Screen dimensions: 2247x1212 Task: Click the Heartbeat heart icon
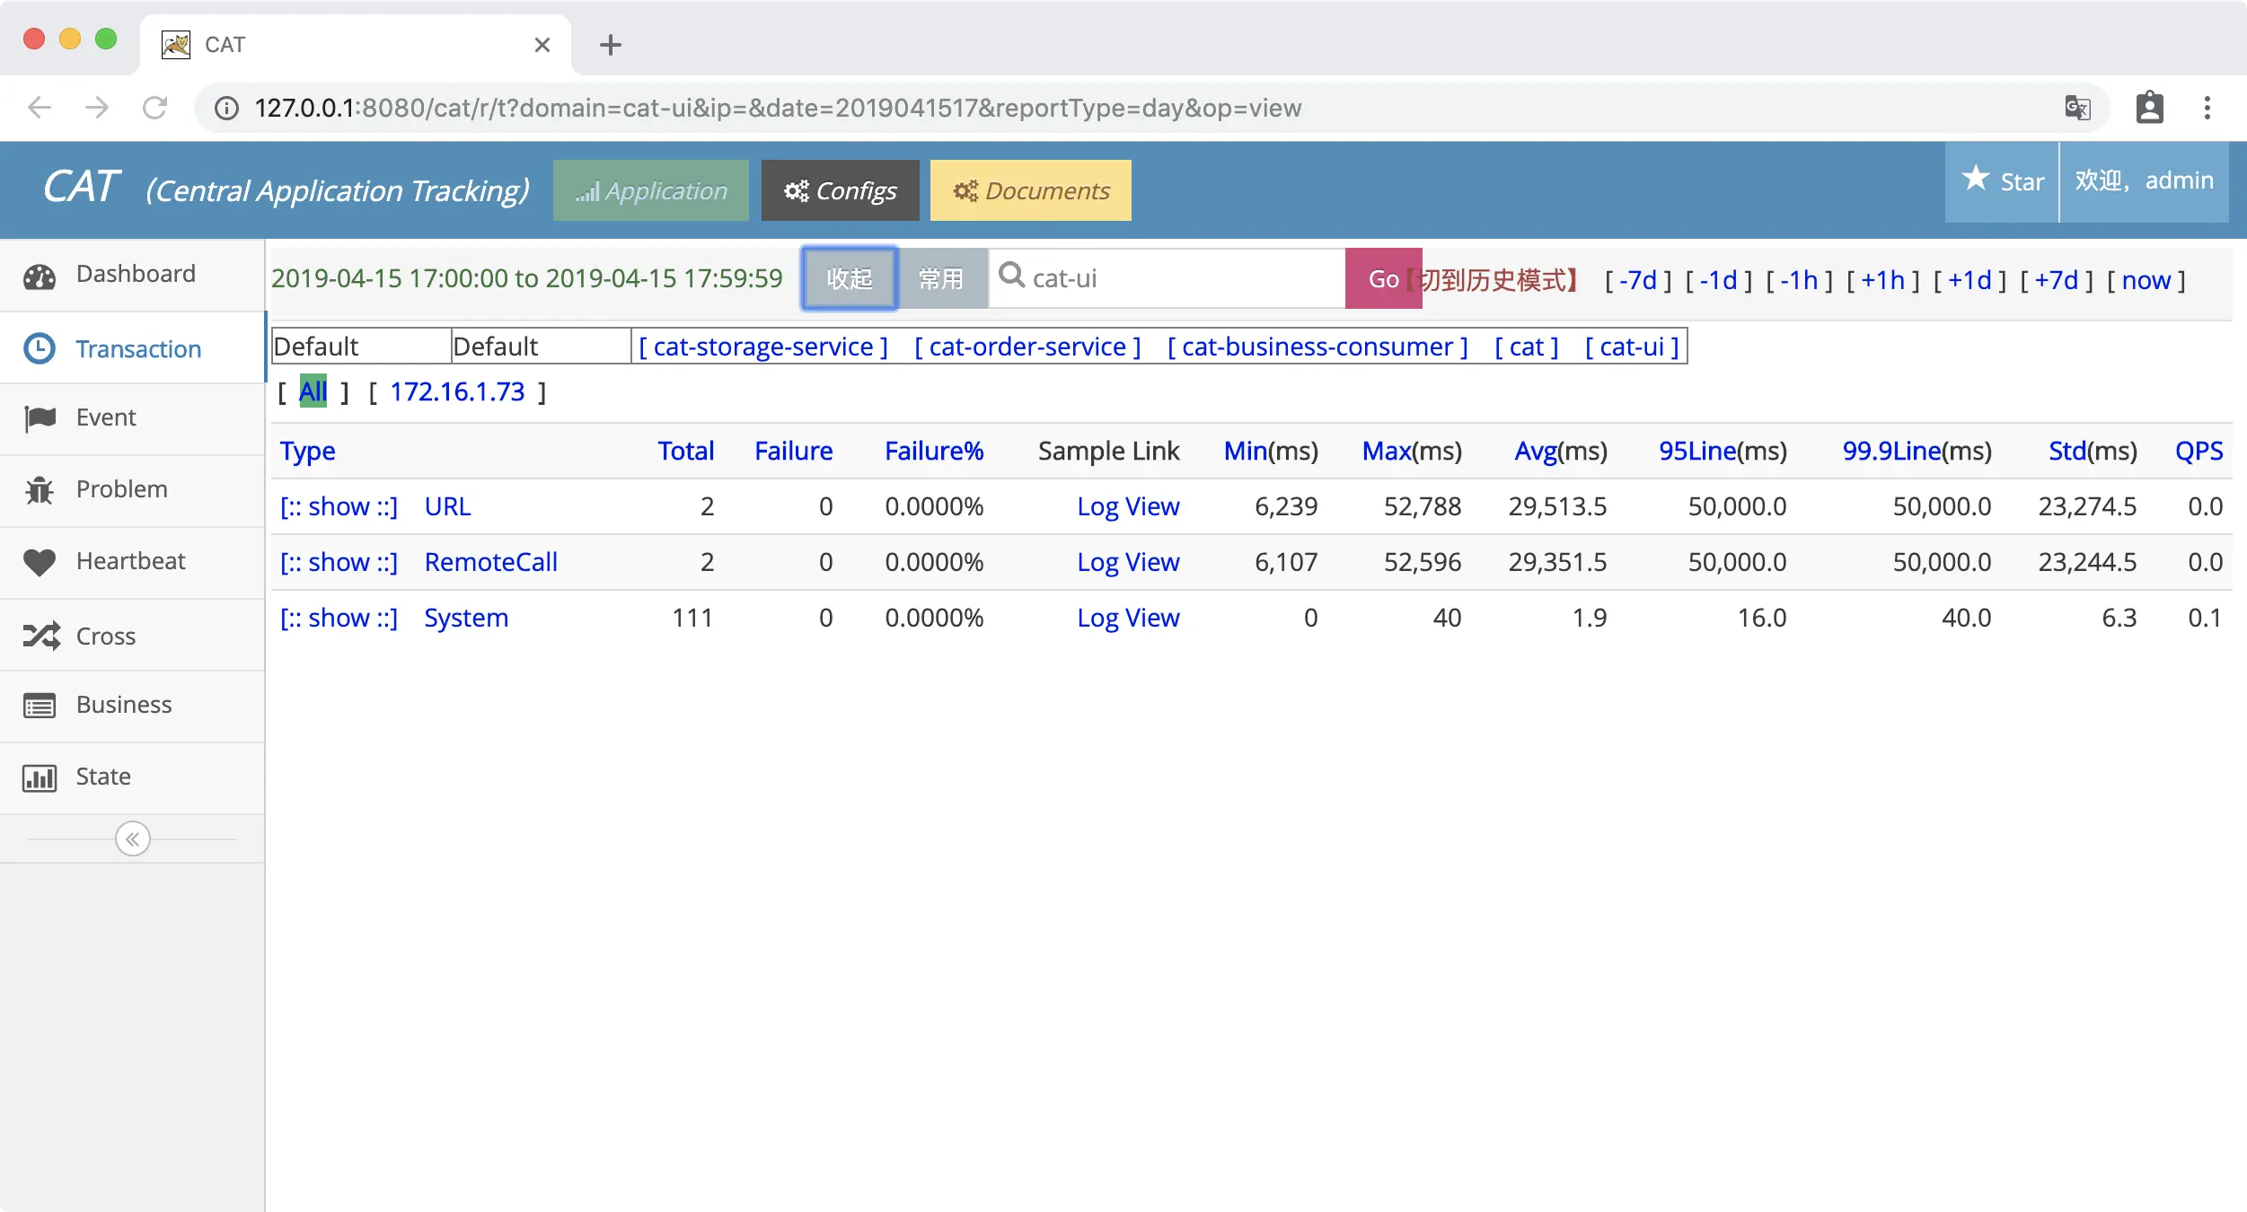(x=40, y=562)
